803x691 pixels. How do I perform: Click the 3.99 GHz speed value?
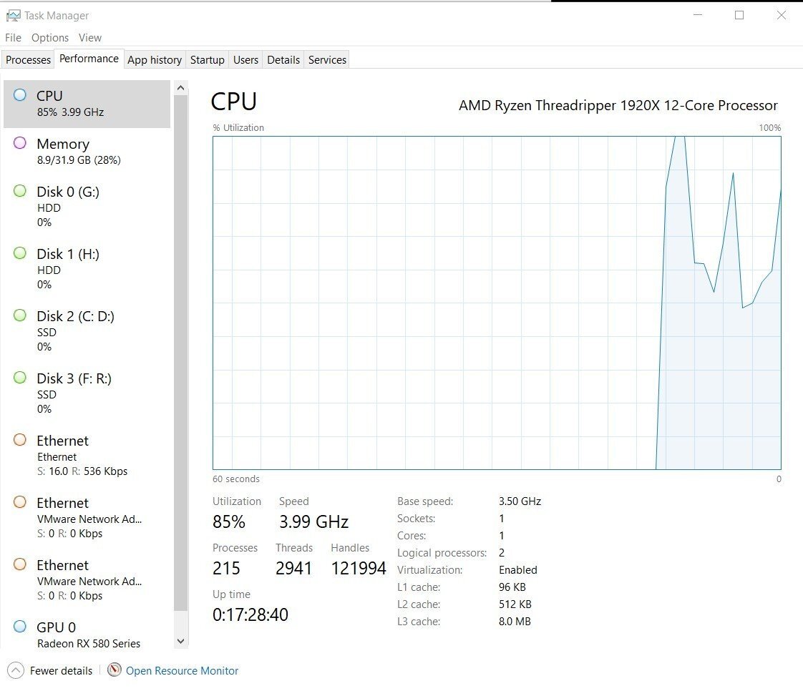[314, 521]
